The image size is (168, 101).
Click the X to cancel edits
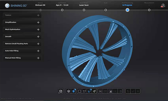138,91
